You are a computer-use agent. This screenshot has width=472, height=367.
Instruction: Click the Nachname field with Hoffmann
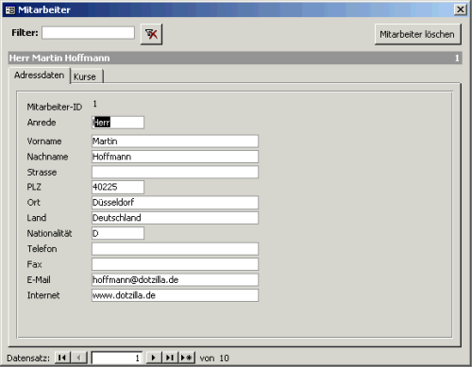point(175,157)
